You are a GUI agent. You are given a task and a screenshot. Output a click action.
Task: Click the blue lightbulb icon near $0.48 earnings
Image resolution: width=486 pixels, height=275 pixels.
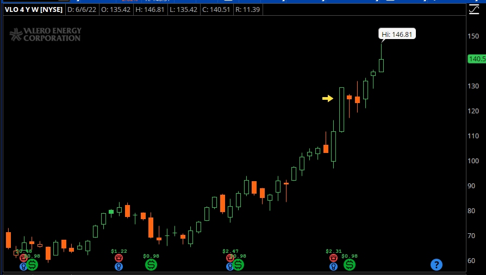23,266
